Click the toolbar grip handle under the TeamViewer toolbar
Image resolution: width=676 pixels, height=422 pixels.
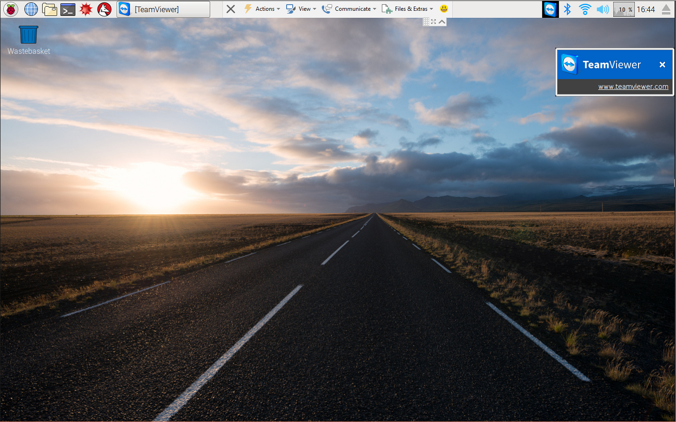tap(426, 22)
